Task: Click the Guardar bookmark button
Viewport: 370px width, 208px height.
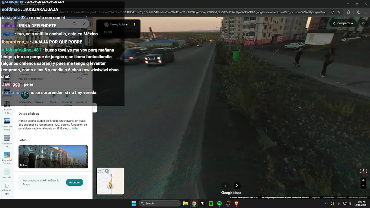Action: click(x=39, y=95)
